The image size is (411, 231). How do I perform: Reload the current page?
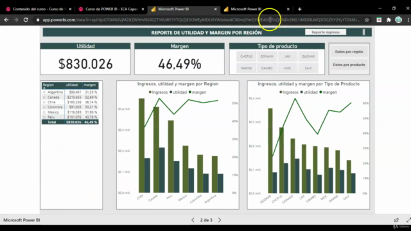click(26, 20)
